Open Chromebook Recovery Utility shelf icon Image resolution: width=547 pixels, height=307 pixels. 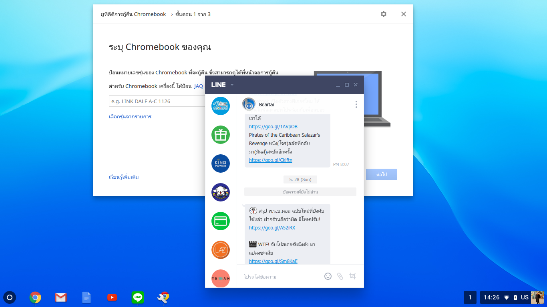tap(163, 297)
